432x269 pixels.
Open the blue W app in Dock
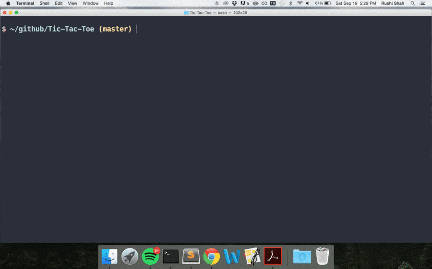tap(232, 257)
